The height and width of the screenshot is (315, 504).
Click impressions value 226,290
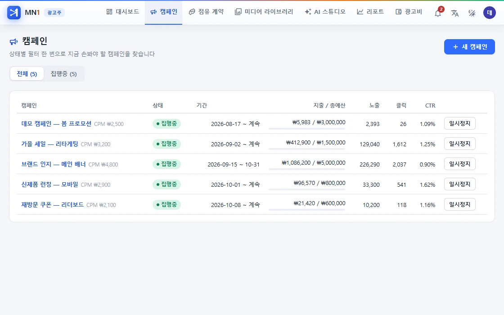click(369, 165)
